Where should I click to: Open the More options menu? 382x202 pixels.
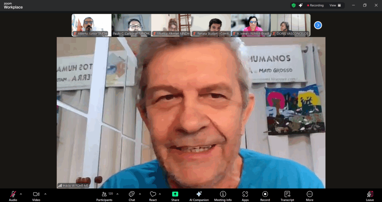[x=310, y=195]
